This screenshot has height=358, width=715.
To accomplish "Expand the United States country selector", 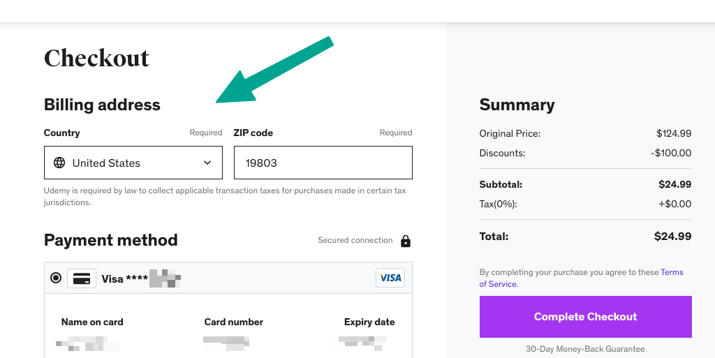I will point(133,163).
